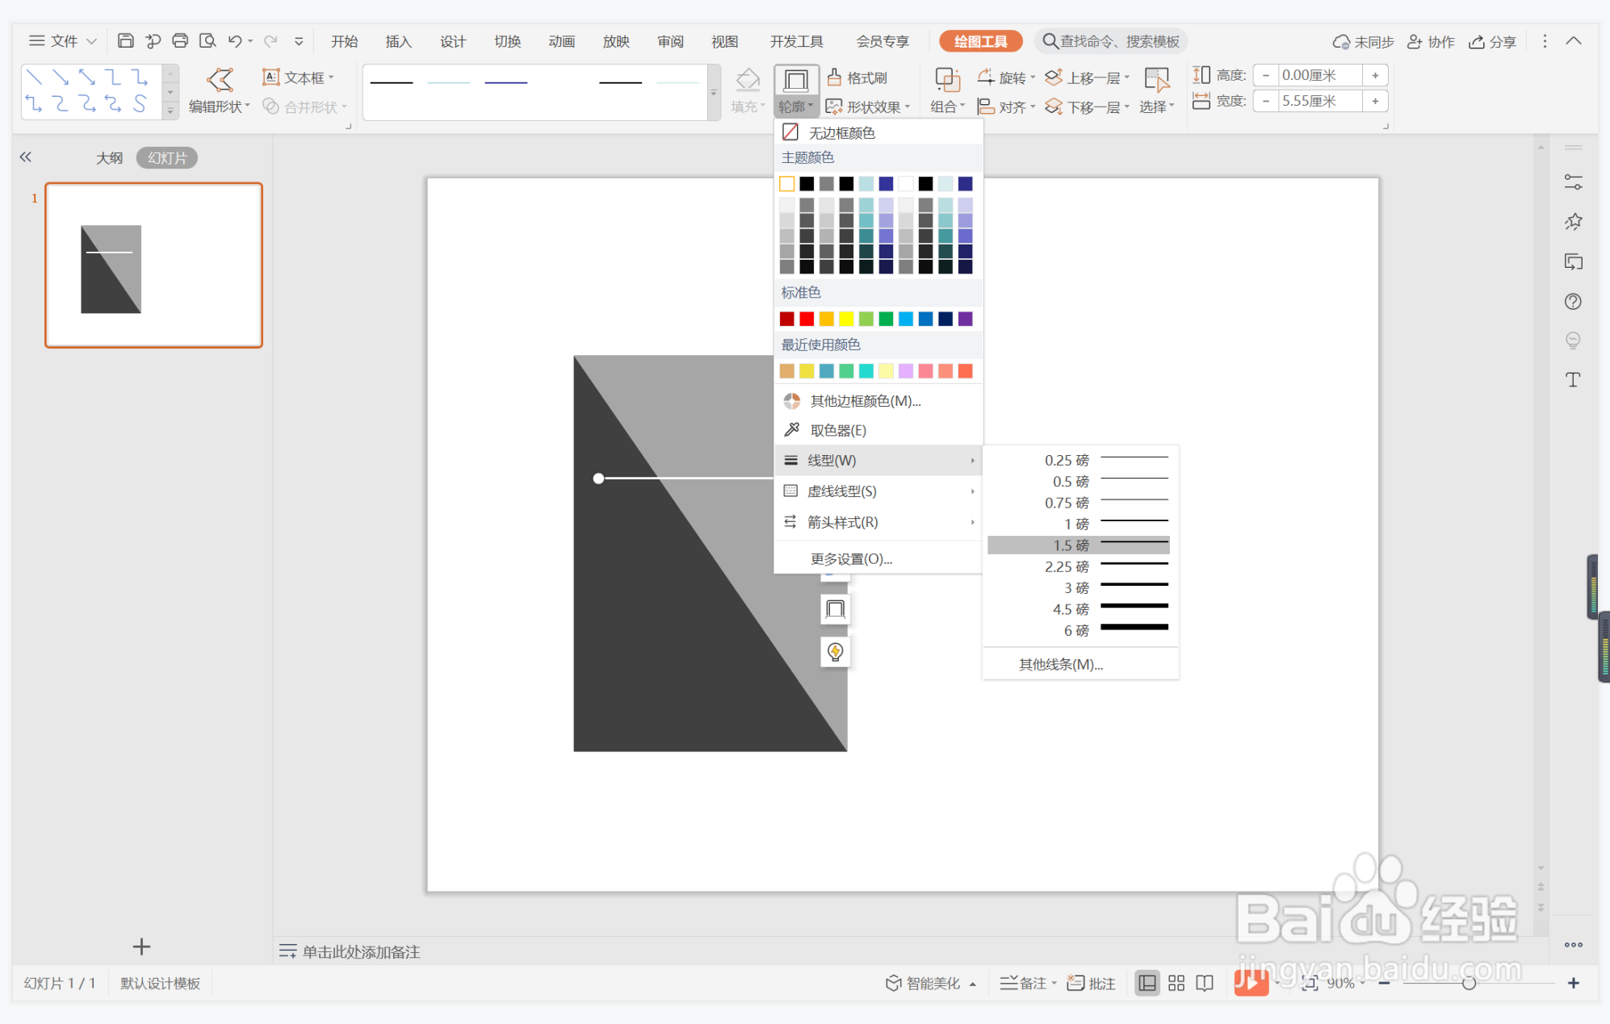This screenshot has width=1610, height=1024.
Task: Click the Outline (轮廓) button icon
Action: (796, 80)
